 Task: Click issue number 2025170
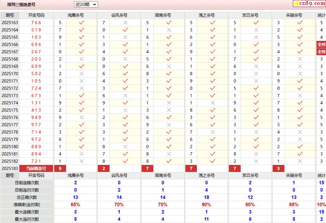[x=10, y=74]
